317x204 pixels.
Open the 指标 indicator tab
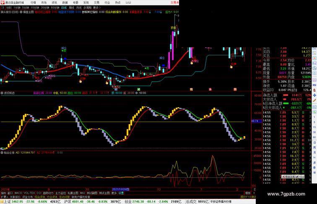pyautogui.click(x=3, y=193)
